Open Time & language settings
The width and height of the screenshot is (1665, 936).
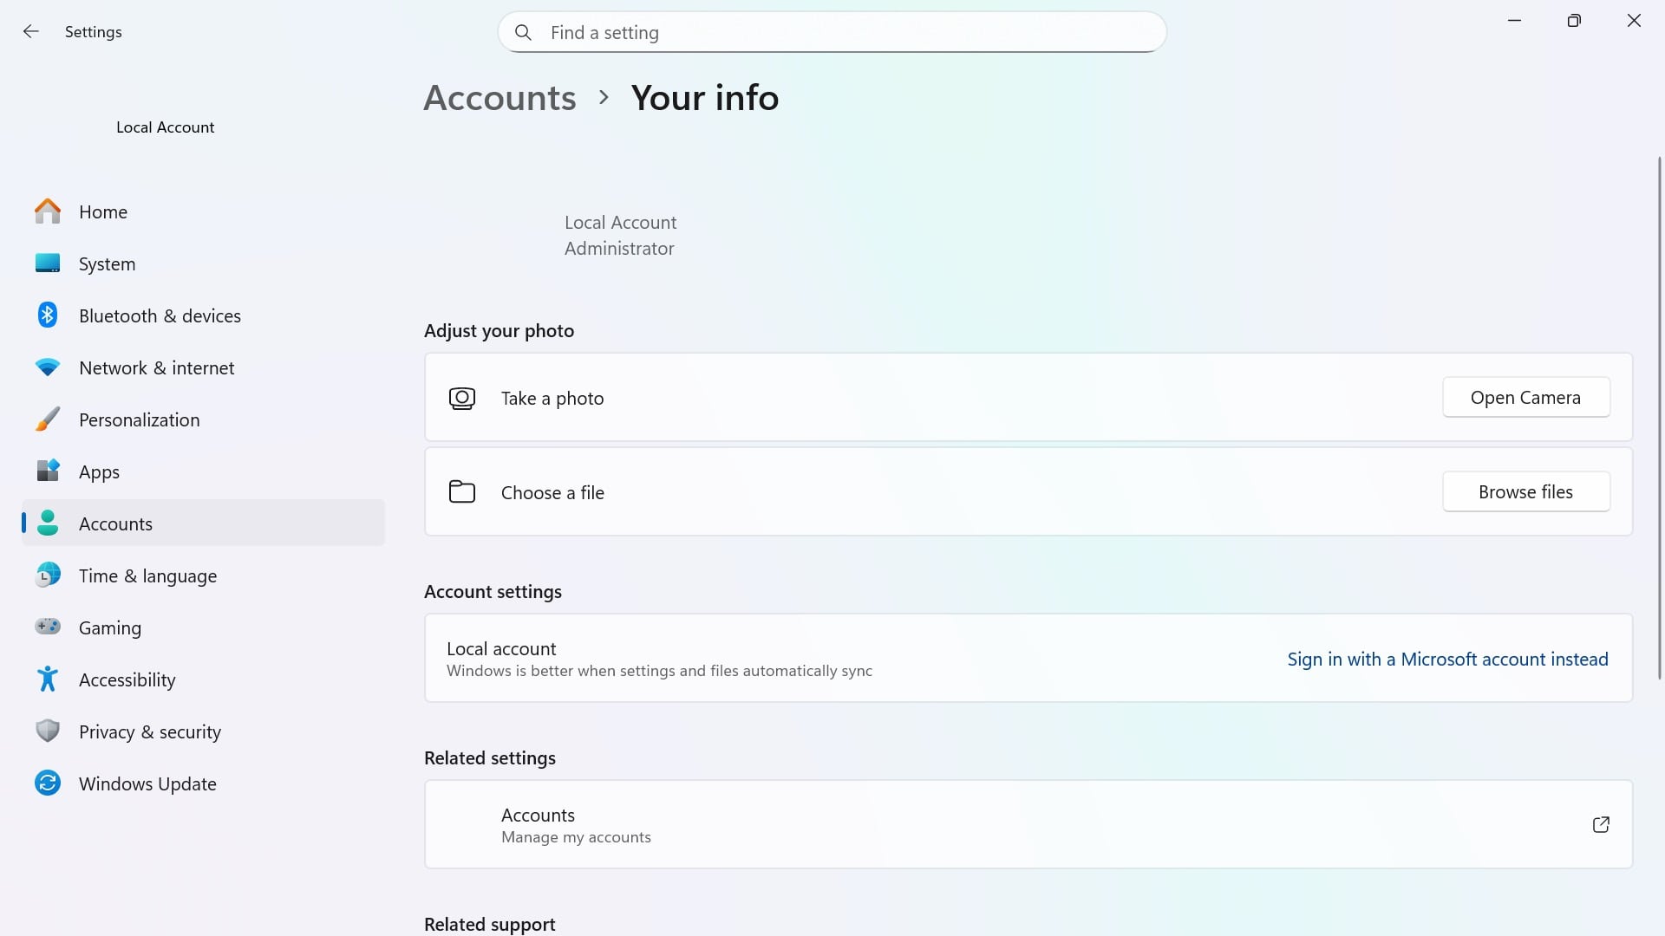point(147,575)
